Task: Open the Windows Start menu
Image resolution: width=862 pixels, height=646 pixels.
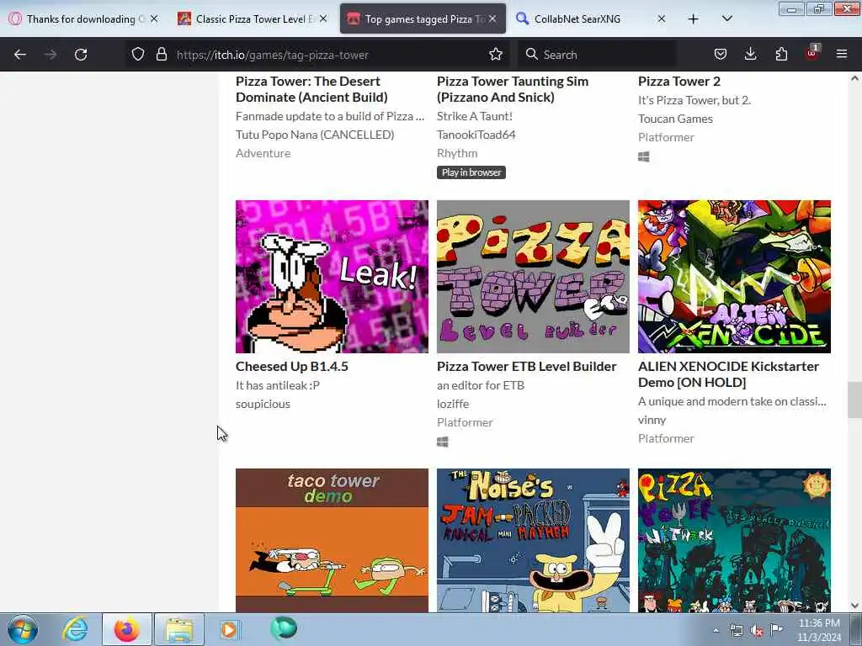Action: [x=23, y=629]
